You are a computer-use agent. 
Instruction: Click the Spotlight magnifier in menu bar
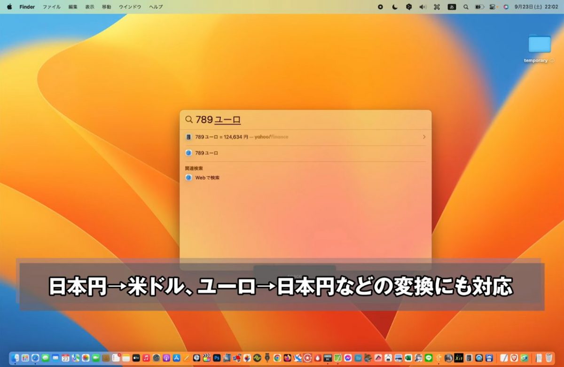(x=466, y=7)
